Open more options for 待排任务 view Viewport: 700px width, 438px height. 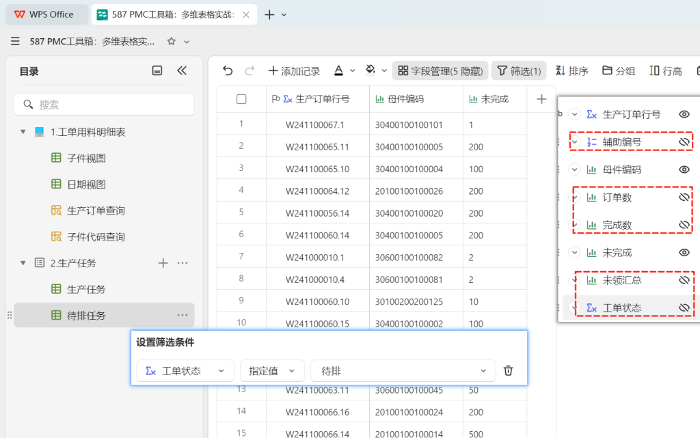coord(182,315)
